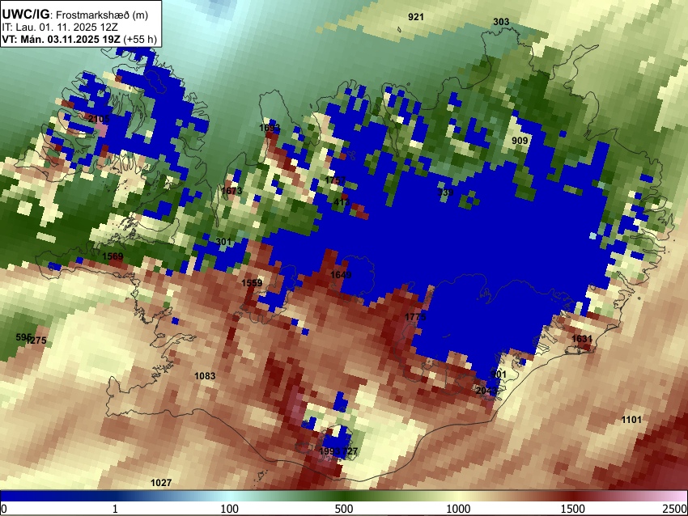Screen dimensions: 688x516
Task: Click the 1 label on color scale
Action: click(x=115, y=509)
